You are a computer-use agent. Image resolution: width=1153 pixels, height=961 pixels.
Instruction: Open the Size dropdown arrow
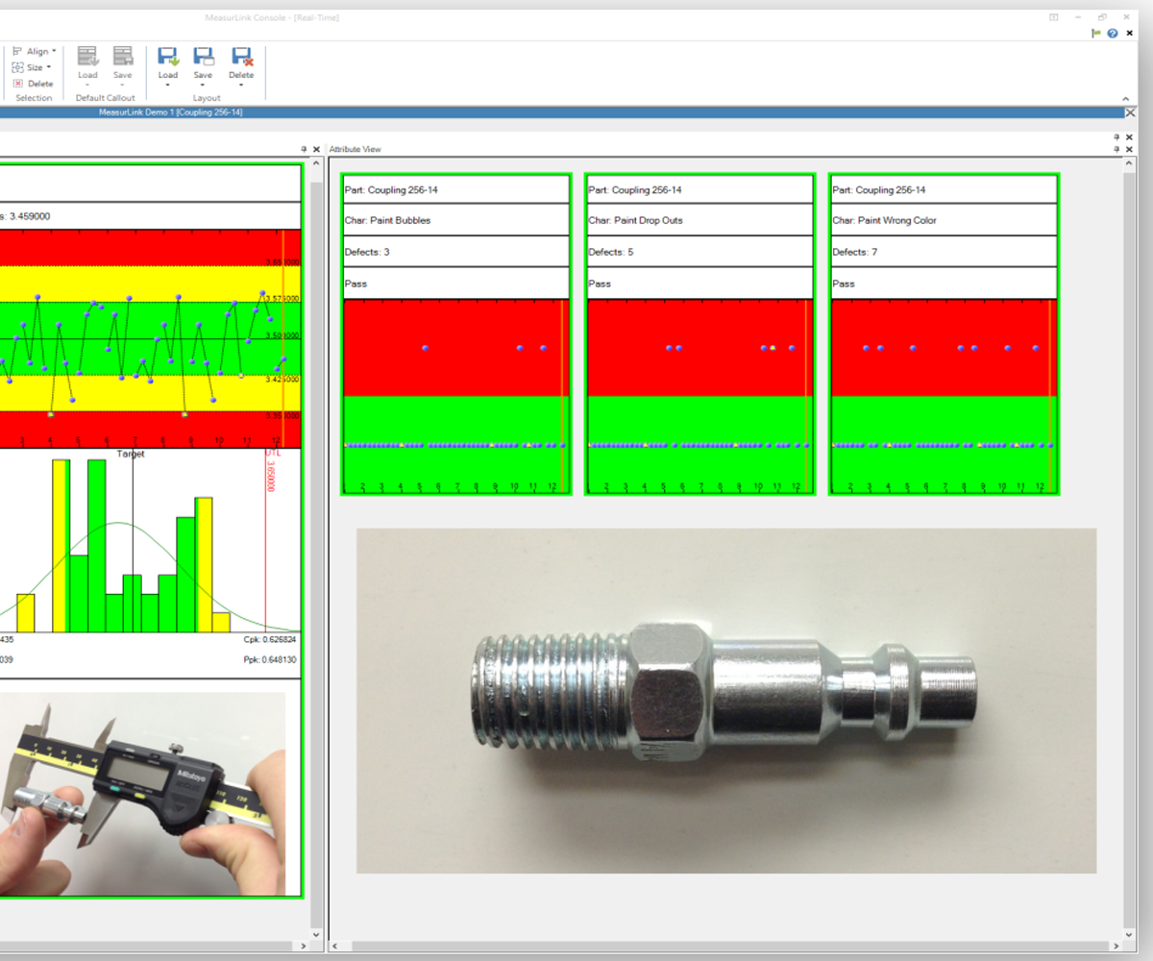tap(48, 66)
